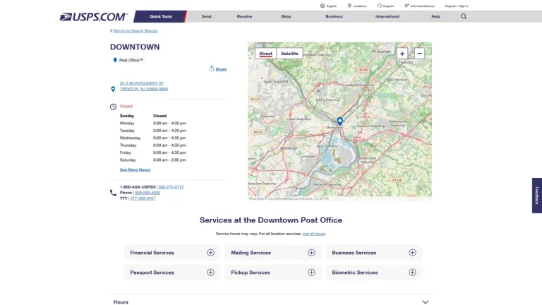
Task: Click the Saturday 8:00 am - 2:00 pm row
Action: [x=152, y=160]
